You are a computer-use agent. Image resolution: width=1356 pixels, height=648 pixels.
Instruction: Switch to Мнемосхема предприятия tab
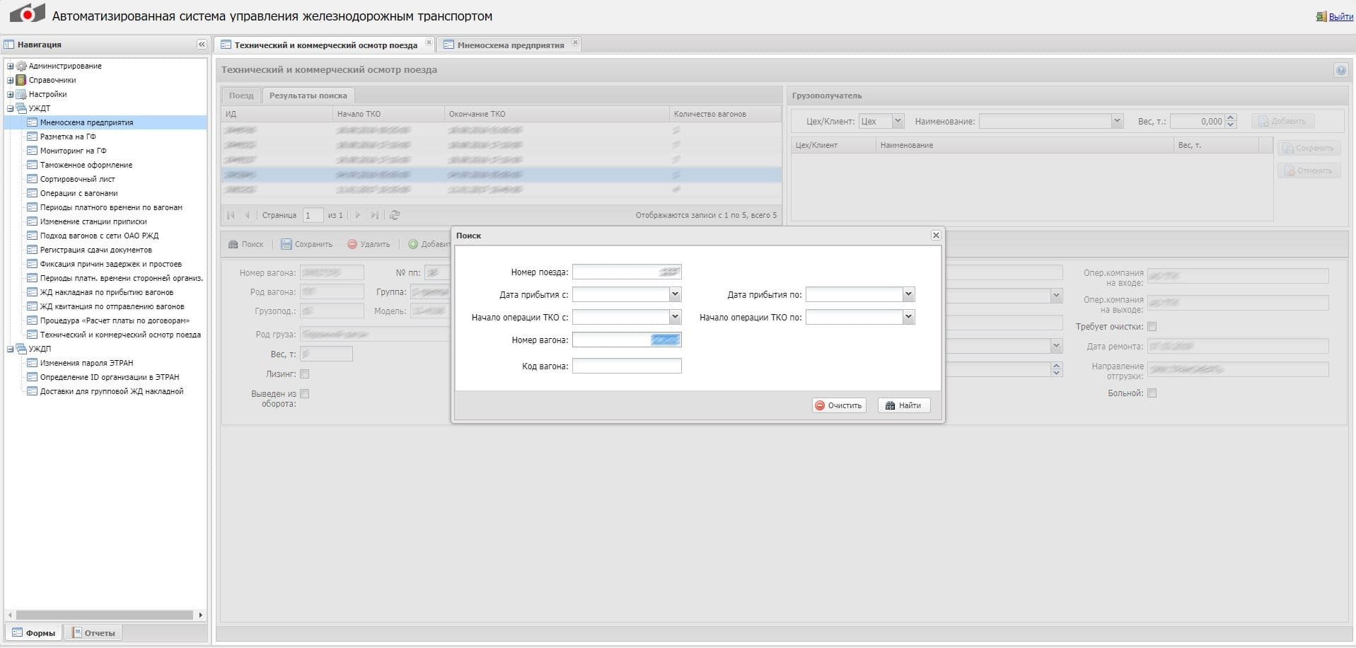click(x=510, y=45)
